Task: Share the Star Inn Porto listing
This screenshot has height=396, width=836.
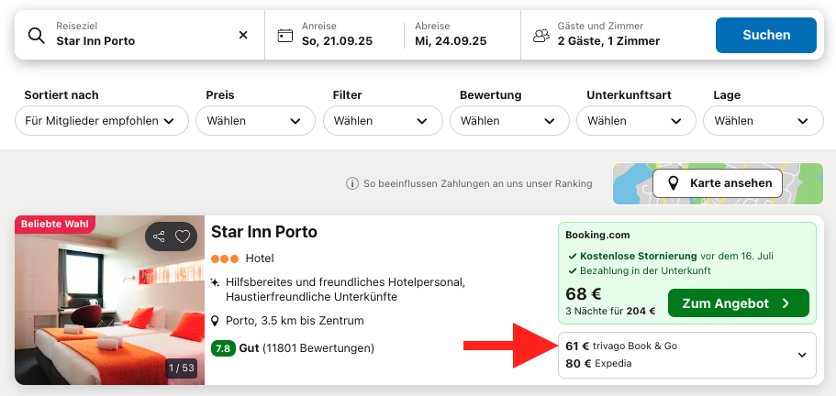Action: coord(159,236)
